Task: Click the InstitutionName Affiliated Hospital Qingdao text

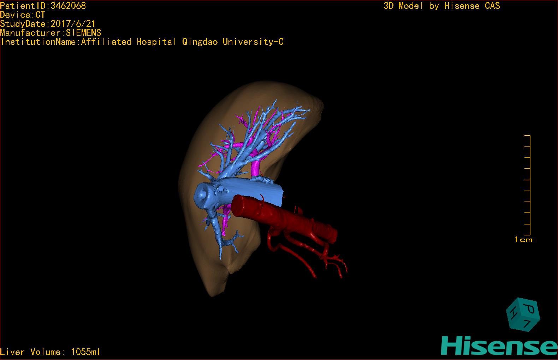Action: click(x=142, y=42)
